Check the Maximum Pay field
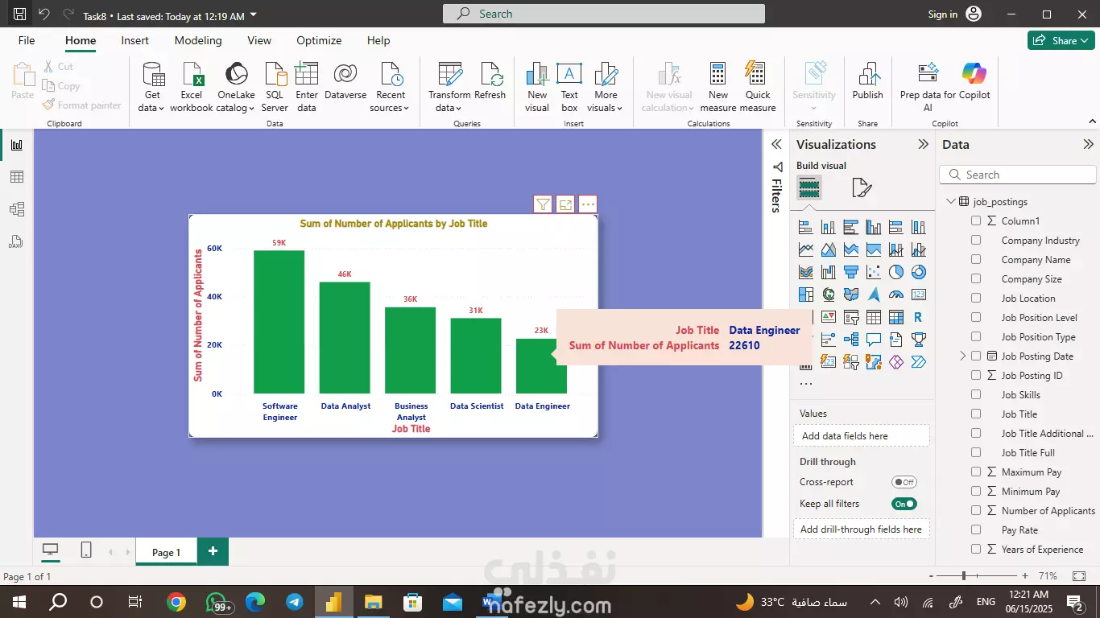This screenshot has width=1100, height=618. (x=976, y=472)
